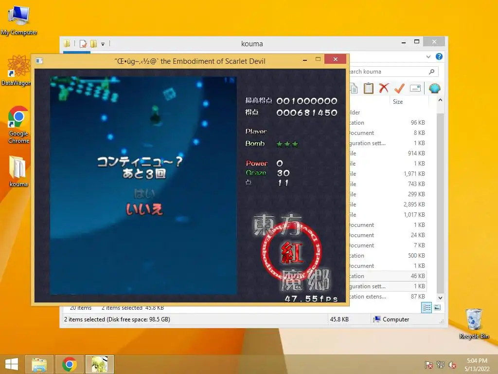Click File Explorer in the taskbar
The width and height of the screenshot is (498, 374).
(39, 364)
